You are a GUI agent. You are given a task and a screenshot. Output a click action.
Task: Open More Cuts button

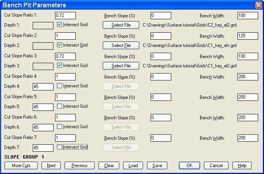(x=21, y=166)
